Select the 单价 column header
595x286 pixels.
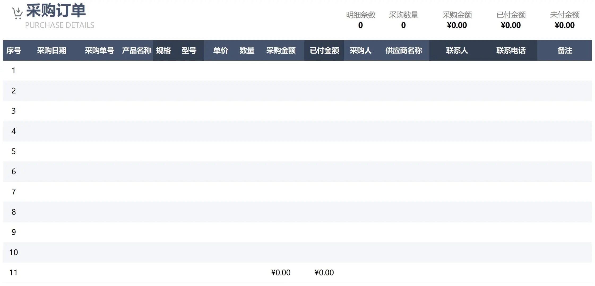tap(221, 50)
